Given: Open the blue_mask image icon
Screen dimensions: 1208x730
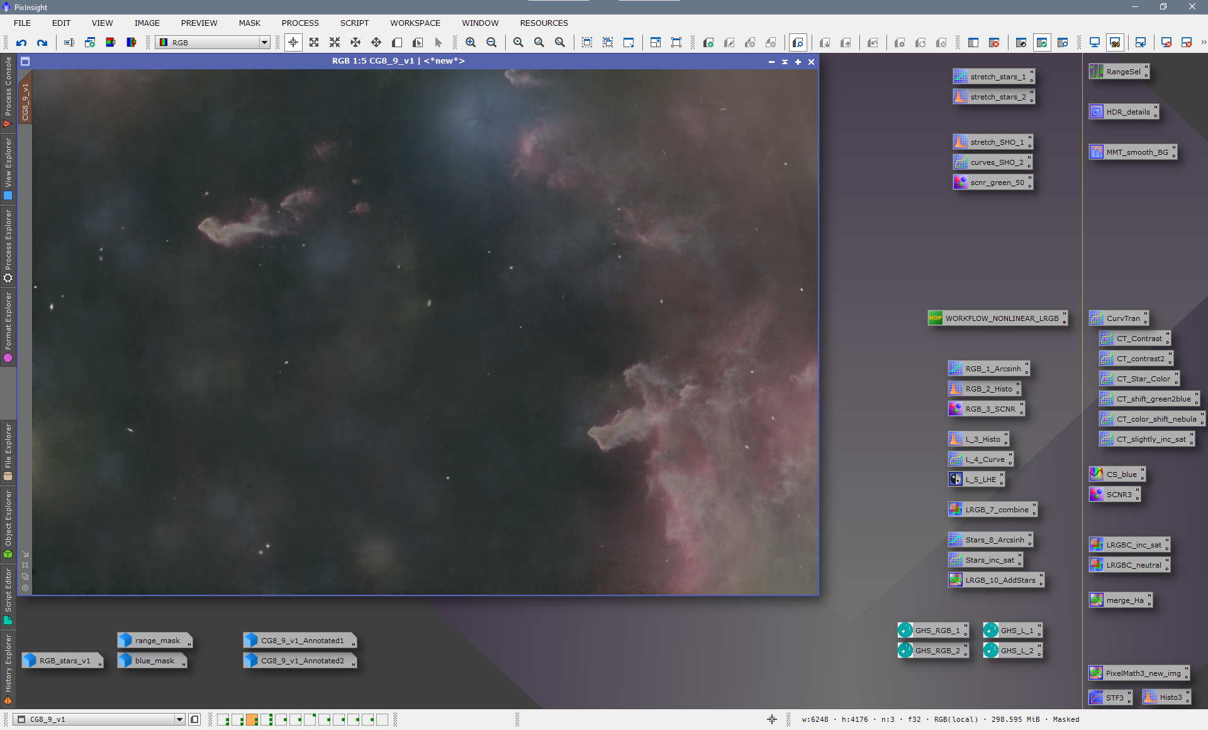Looking at the screenshot, I should pyautogui.click(x=152, y=661).
